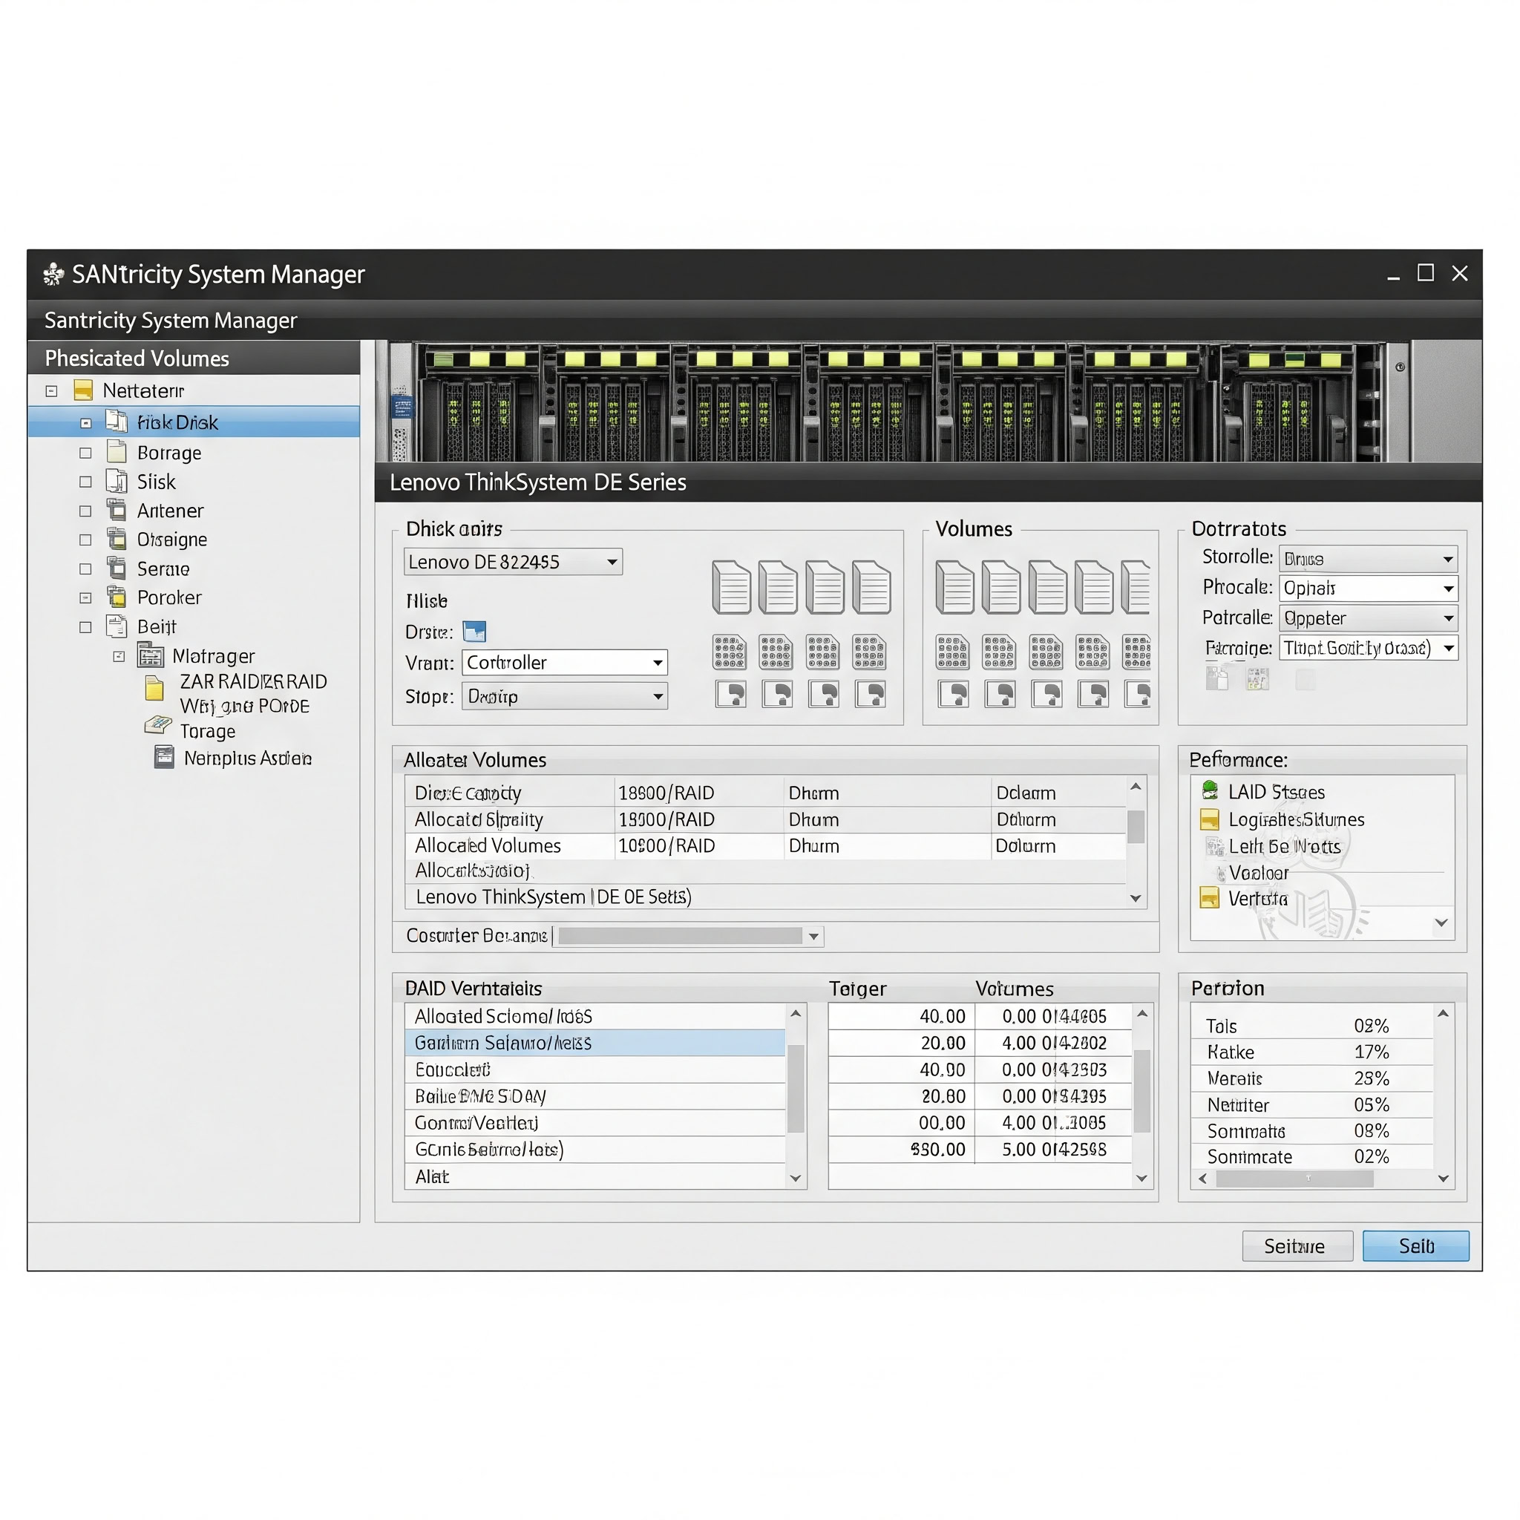Click the yellow LogirahesSklumes icon
Image resolution: width=1520 pixels, height=1520 pixels.
pyautogui.click(x=1210, y=819)
